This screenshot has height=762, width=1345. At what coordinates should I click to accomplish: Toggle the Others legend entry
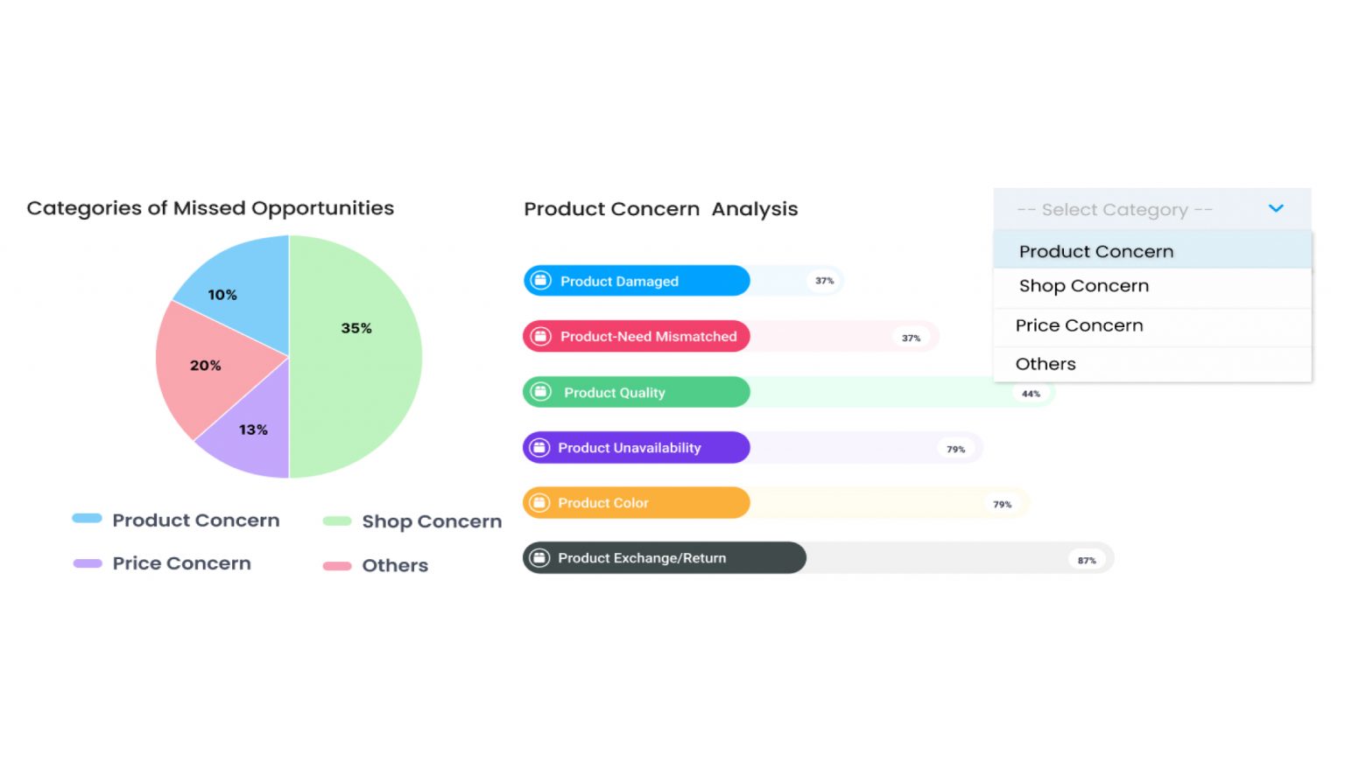tap(376, 565)
